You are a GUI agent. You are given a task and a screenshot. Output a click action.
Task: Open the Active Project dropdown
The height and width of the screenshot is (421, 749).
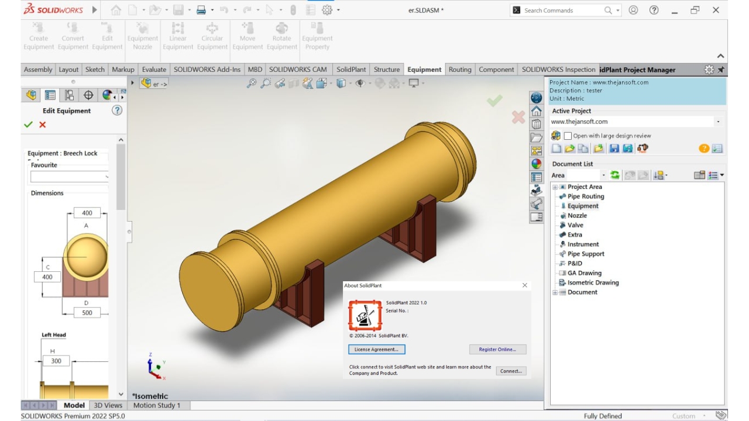point(718,122)
